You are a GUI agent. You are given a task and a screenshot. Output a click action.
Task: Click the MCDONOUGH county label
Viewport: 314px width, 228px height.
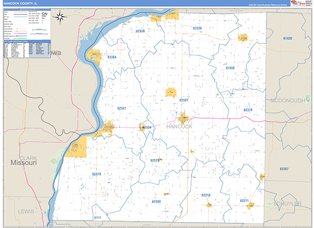(x=288, y=101)
